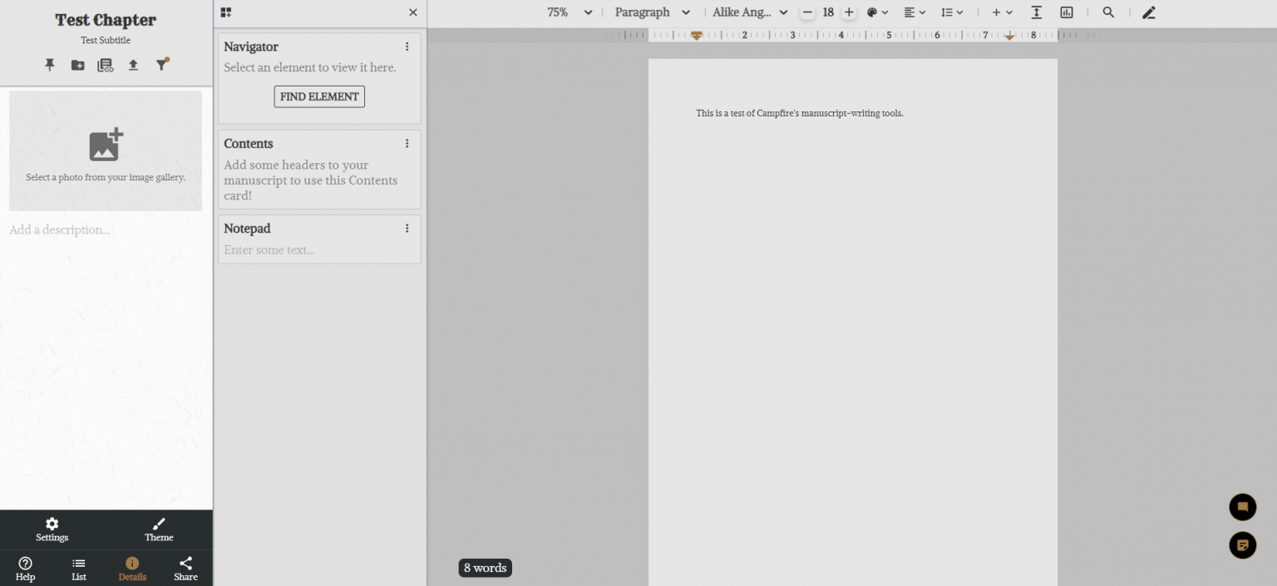The height and width of the screenshot is (586, 1277).
Task: Open the line height adjustment tool
Action: [952, 12]
